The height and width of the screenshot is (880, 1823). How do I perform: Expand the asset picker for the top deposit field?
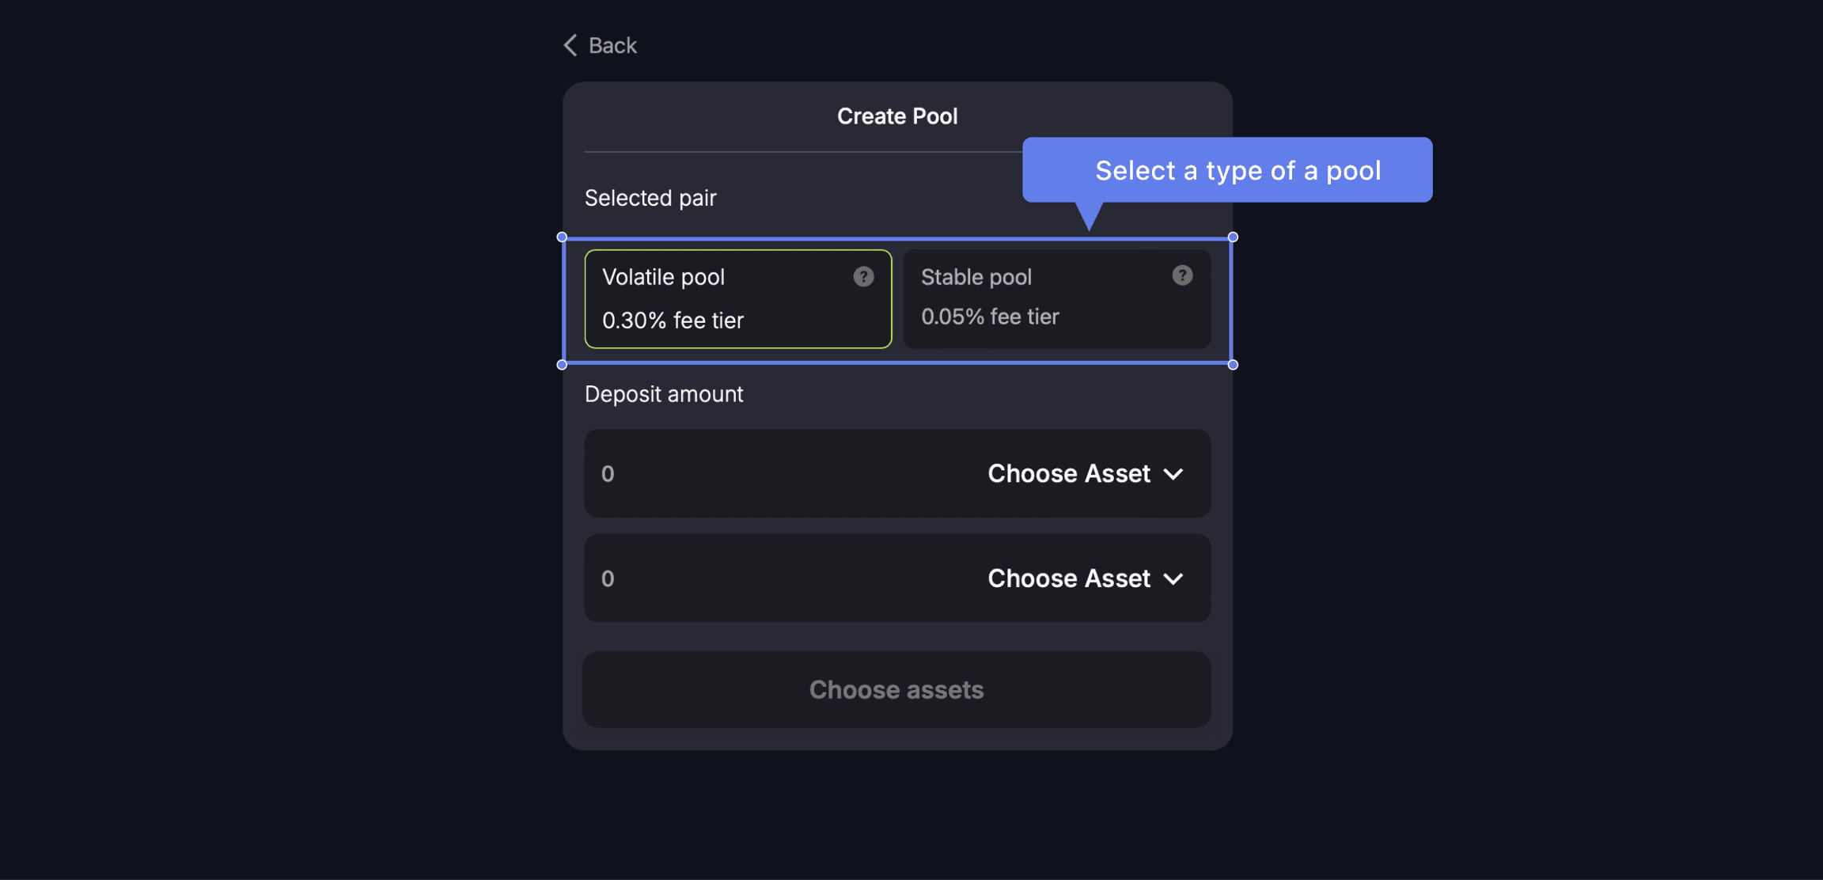pos(1084,473)
